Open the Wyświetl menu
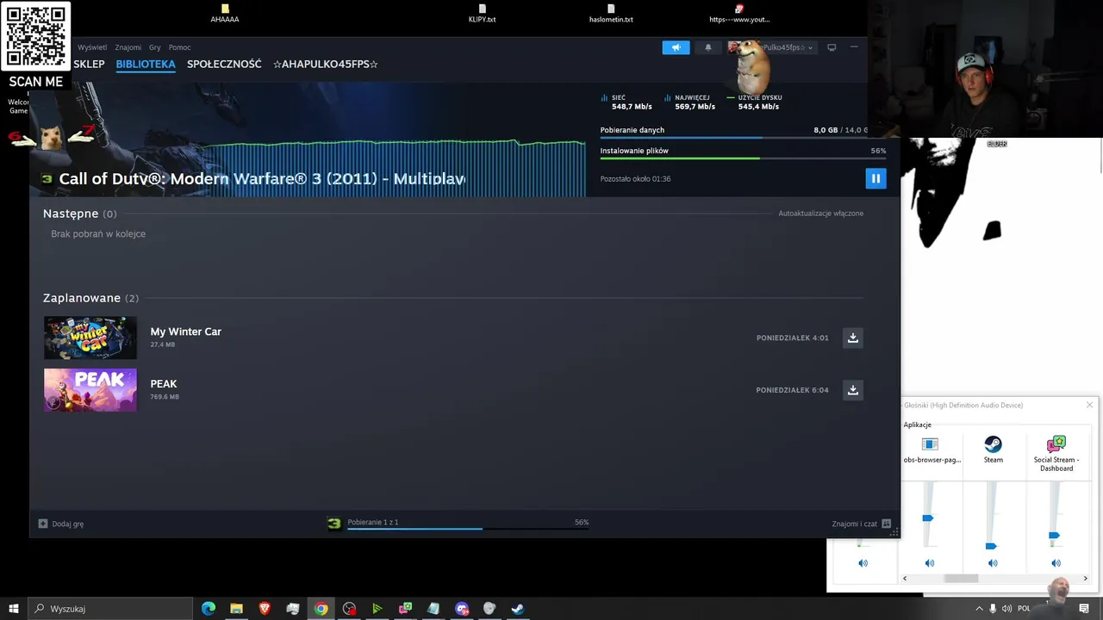 [x=92, y=47]
